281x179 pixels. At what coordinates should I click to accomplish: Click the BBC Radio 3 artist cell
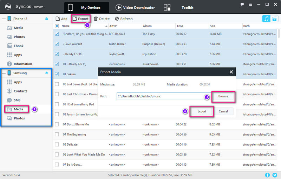[x=117, y=34]
